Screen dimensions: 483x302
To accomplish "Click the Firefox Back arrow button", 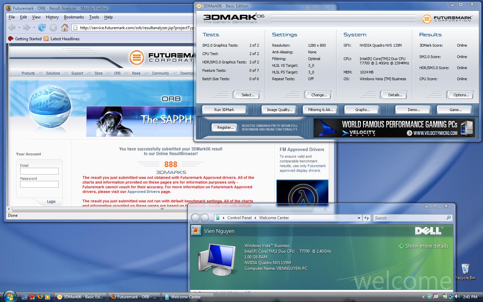I will (12, 28).
